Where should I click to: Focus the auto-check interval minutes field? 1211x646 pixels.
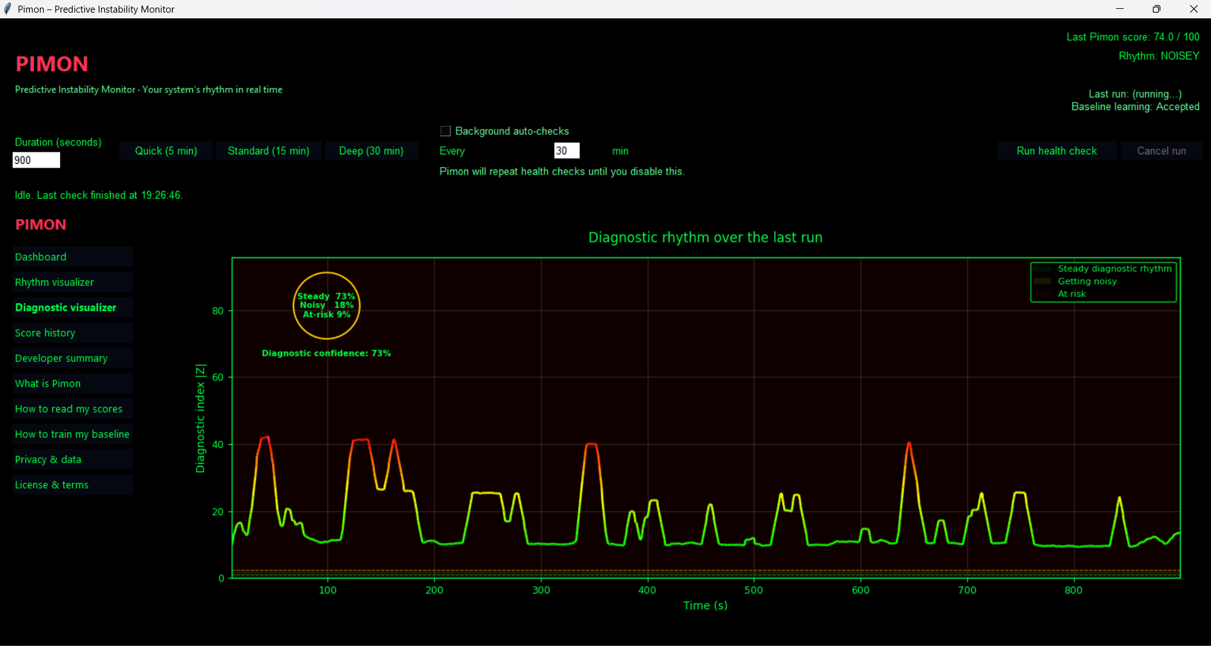point(567,151)
